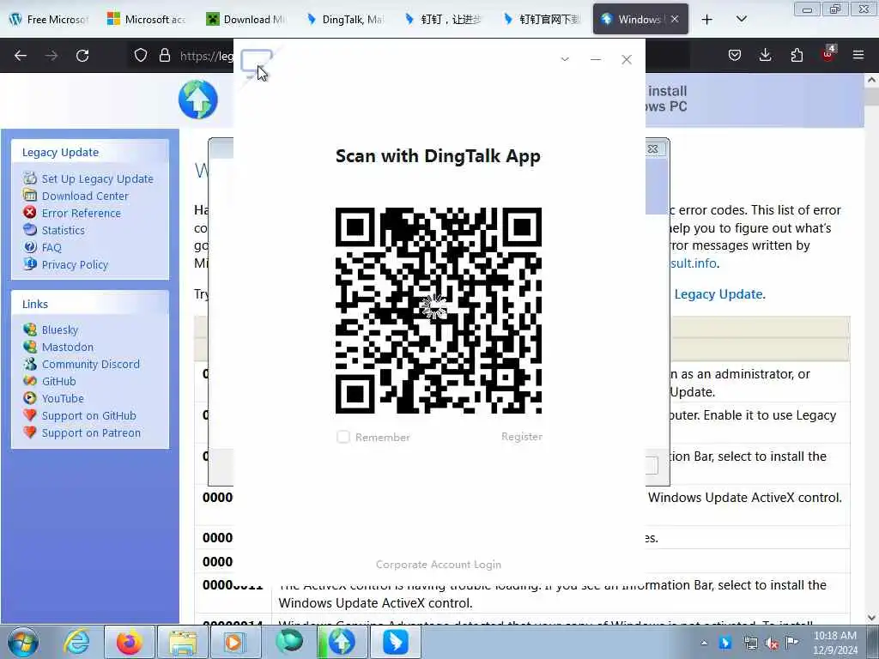879x659 pixels.
Task: Switch to Download Minecraft tab
Action: (246, 19)
